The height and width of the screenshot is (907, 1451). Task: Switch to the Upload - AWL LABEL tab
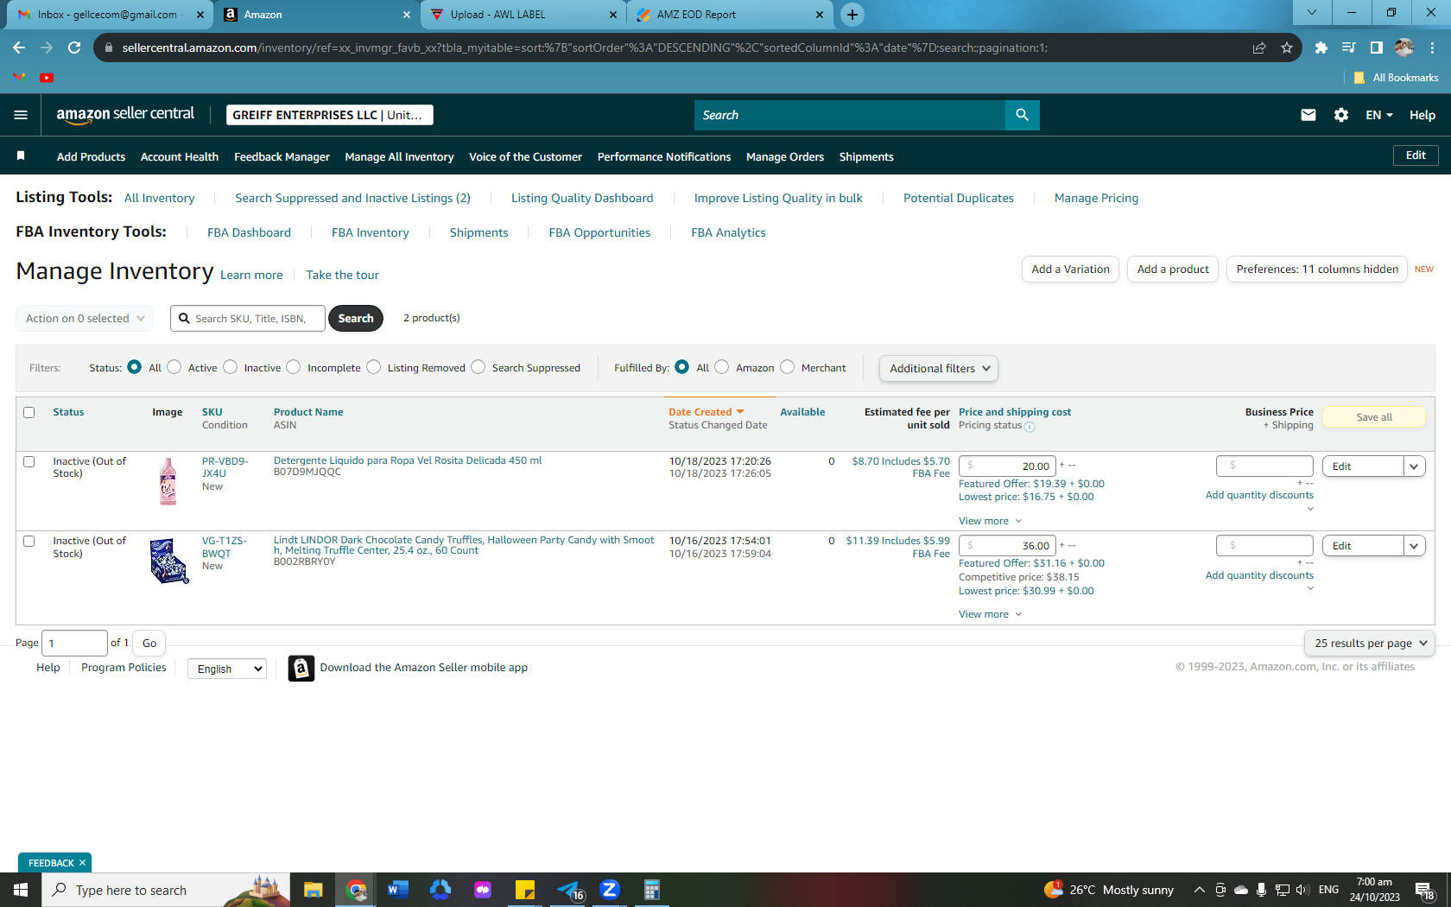click(x=525, y=15)
